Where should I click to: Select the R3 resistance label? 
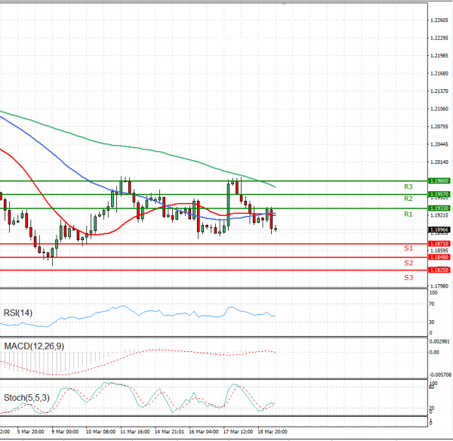(x=408, y=187)
